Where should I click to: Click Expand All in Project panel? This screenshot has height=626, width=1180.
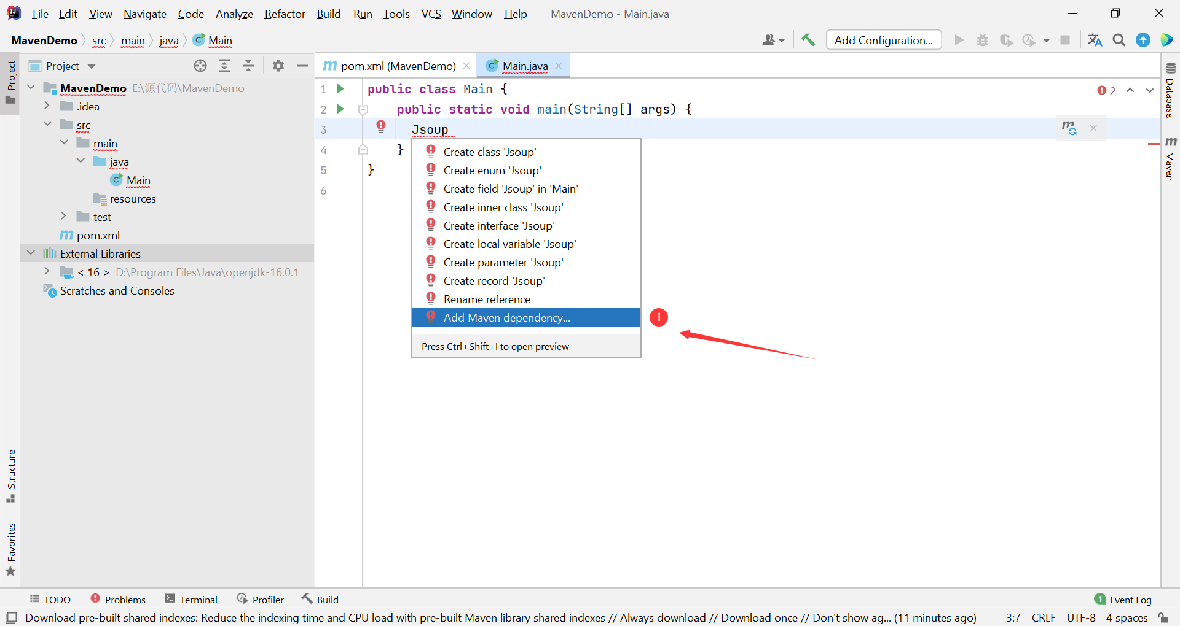pos(224,66)
